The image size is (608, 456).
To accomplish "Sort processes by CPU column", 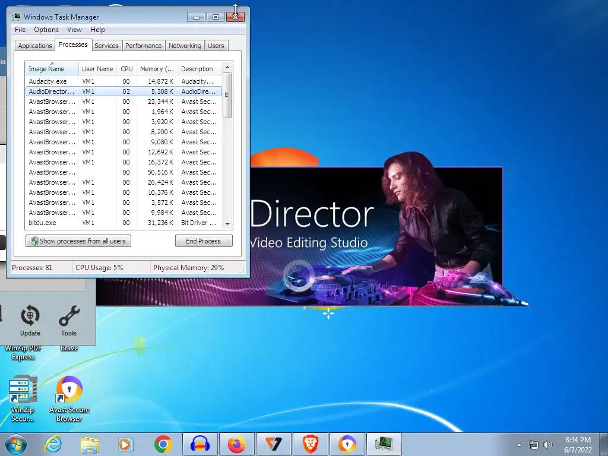I will tap(126, 69).
